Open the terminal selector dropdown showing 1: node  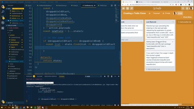pyautogui.click(x=93, y=76)
